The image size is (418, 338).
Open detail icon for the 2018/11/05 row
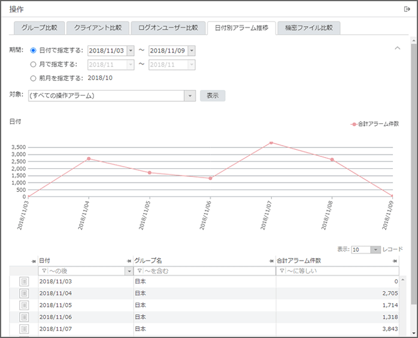click(24, 305)
